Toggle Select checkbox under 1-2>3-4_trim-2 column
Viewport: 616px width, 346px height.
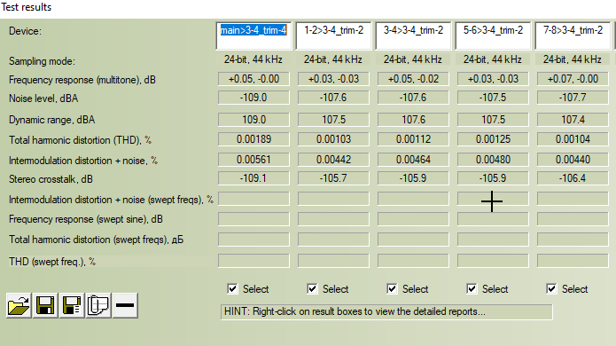point(312,289)
